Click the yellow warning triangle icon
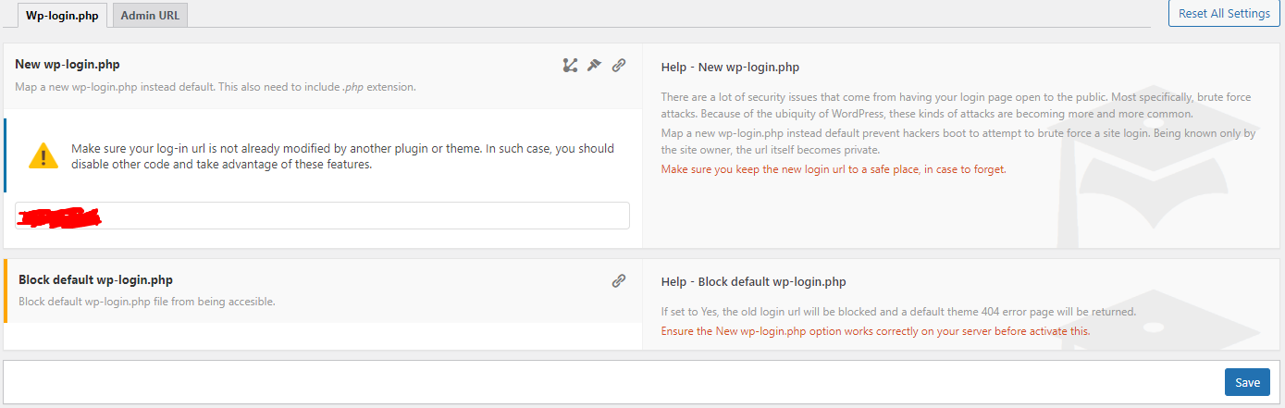1285x408 pixels. pos(43,155)
